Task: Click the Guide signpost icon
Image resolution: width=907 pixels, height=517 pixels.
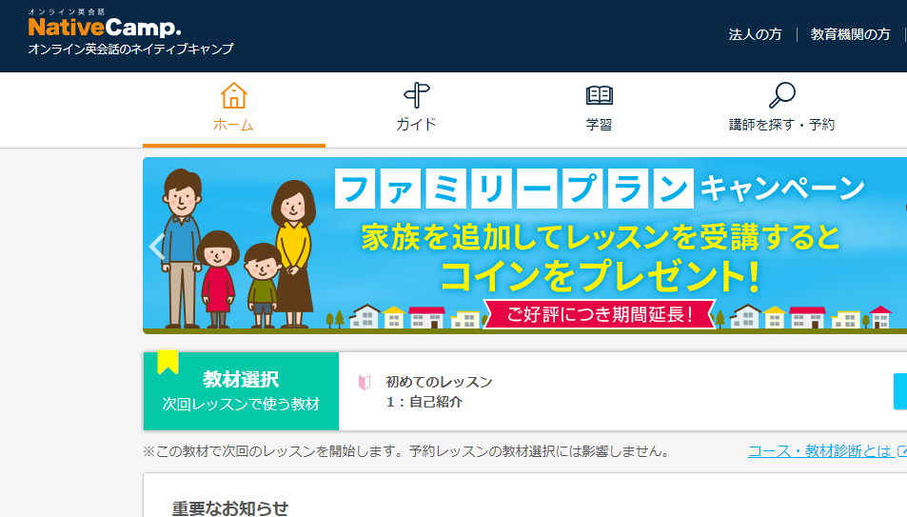Action: click(417, 95)
